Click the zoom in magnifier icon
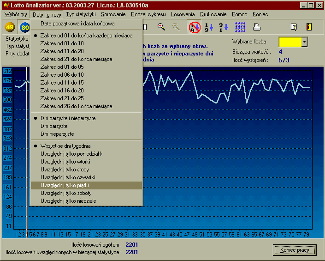325x261 pixels. coord(161,27)
